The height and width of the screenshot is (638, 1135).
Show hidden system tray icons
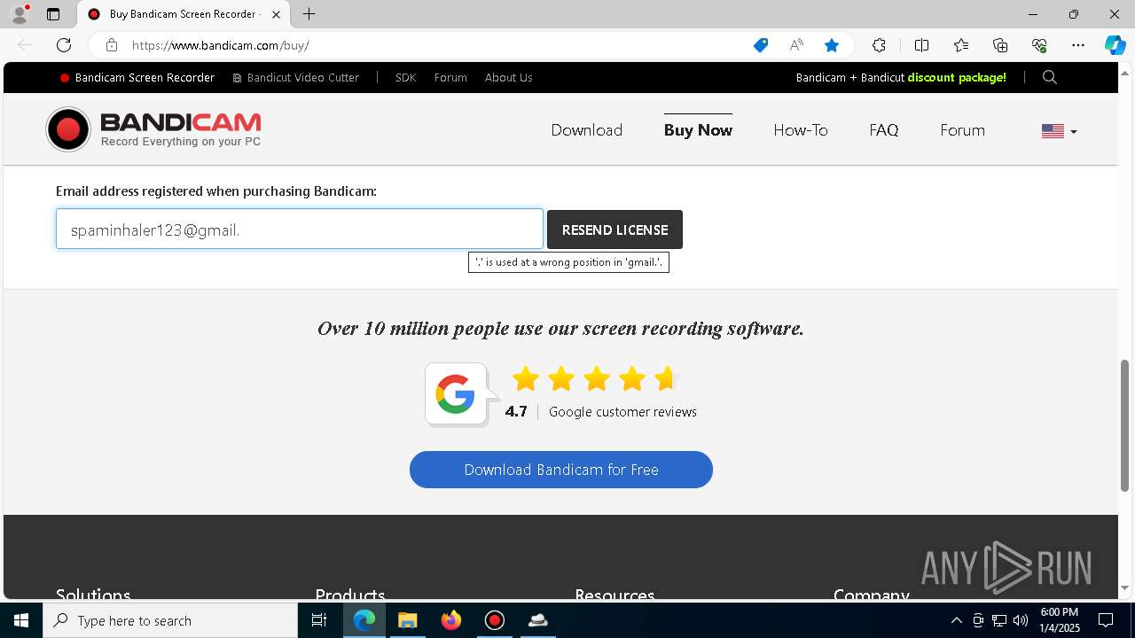956,620
